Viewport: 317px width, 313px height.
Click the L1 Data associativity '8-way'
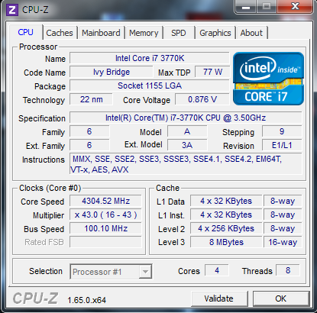[283, 201]
